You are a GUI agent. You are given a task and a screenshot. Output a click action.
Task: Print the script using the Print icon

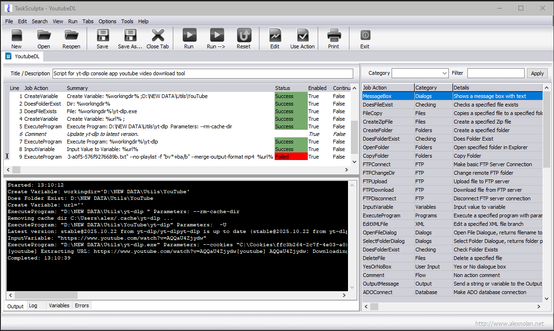[x=333, y=36]
